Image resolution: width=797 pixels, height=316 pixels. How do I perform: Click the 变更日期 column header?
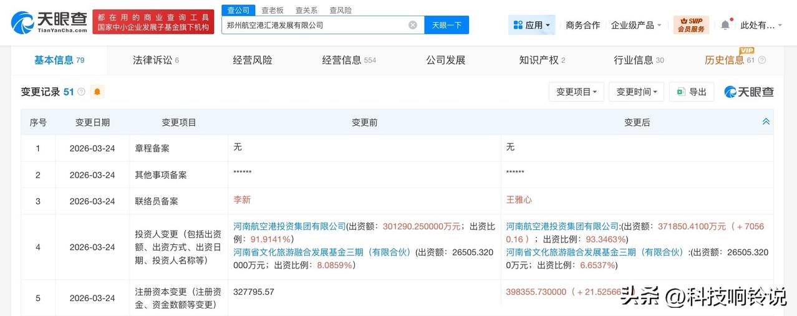pyautogui.click(x=92, y=123)
